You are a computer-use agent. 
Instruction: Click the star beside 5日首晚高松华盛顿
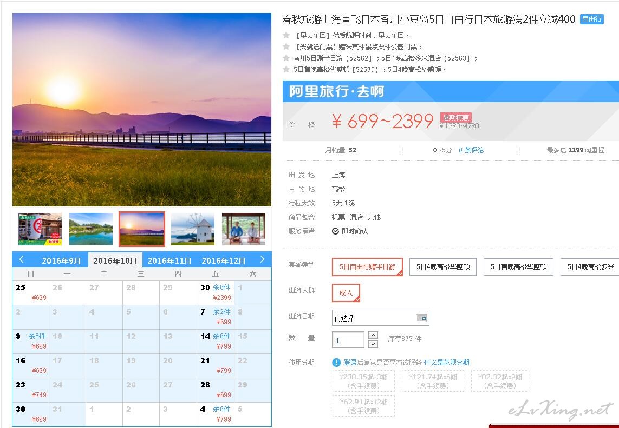point(286,69)
